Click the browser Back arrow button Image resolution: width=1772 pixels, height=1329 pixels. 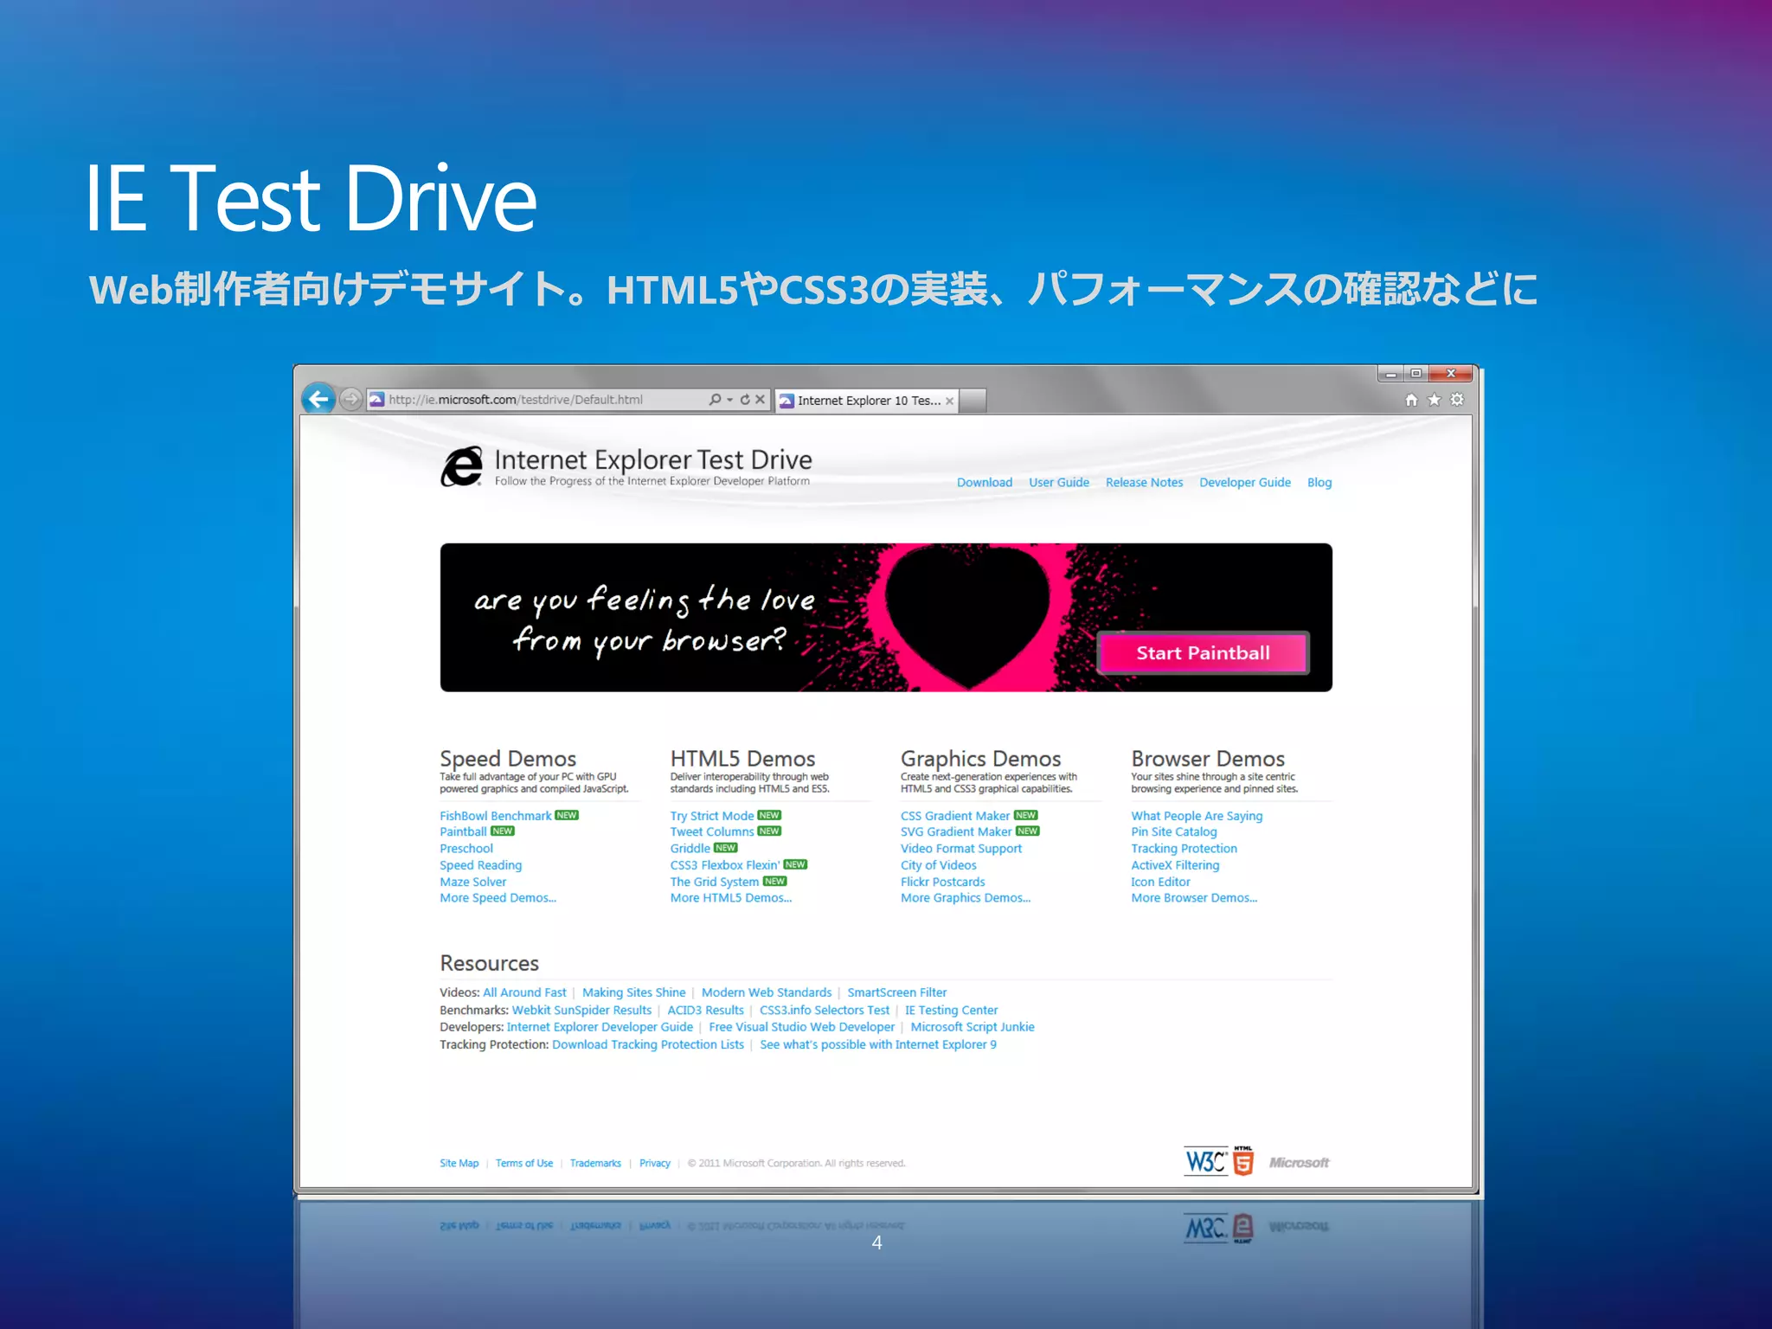pyautogui.click(x=319, y=399)
